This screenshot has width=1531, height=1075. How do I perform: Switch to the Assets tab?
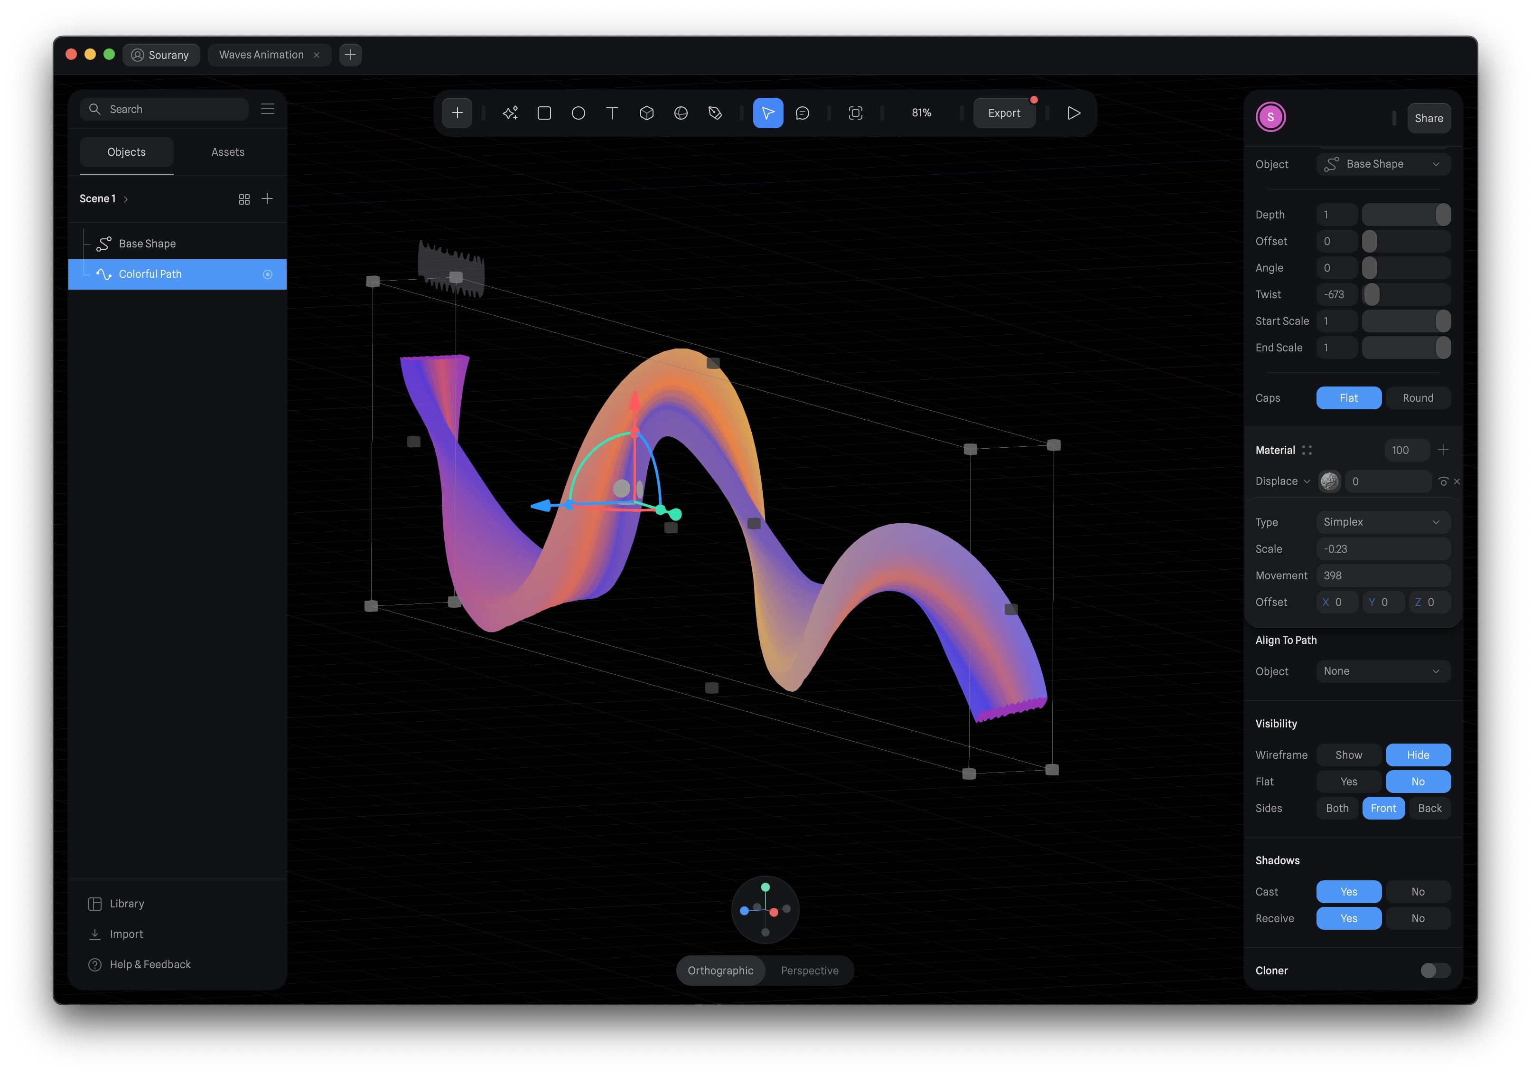click(x=227, y=151)
